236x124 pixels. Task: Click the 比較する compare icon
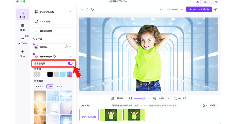(112, 98)
